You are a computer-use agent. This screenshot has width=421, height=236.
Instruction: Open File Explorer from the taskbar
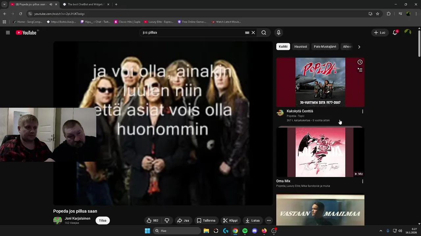(206, 231)
